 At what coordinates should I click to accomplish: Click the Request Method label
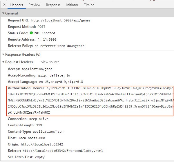coord(22,27)
